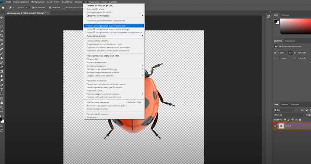The width and height of the screenshot is (311, 164).
Task: Select the Clone Stamp tool
Action: point(2,58)
